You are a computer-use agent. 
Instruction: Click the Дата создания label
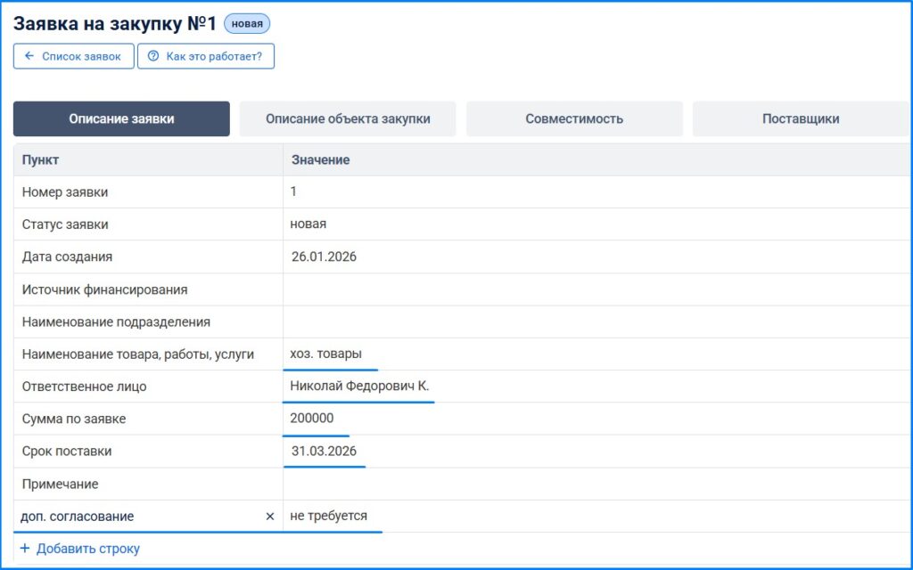(67, 256)
